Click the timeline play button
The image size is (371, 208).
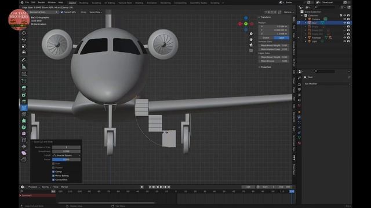pos(161,187)
